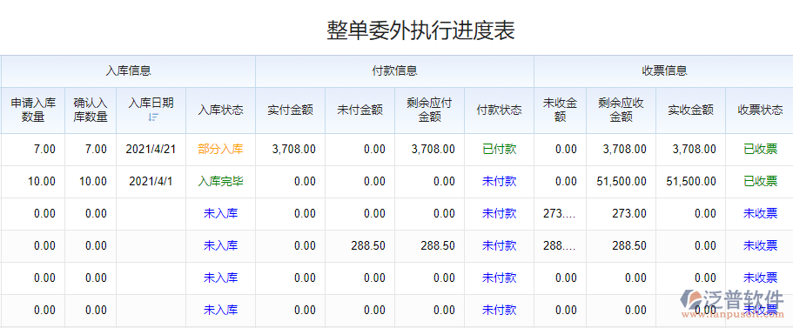Click the 确认入库数量 column header
793x328 pixels.
[x=91, y=110]
